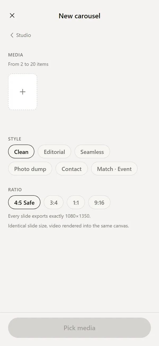Choose the Contact style chip
The width and height of the screenshot is (159, 346).
coord(72,169)
